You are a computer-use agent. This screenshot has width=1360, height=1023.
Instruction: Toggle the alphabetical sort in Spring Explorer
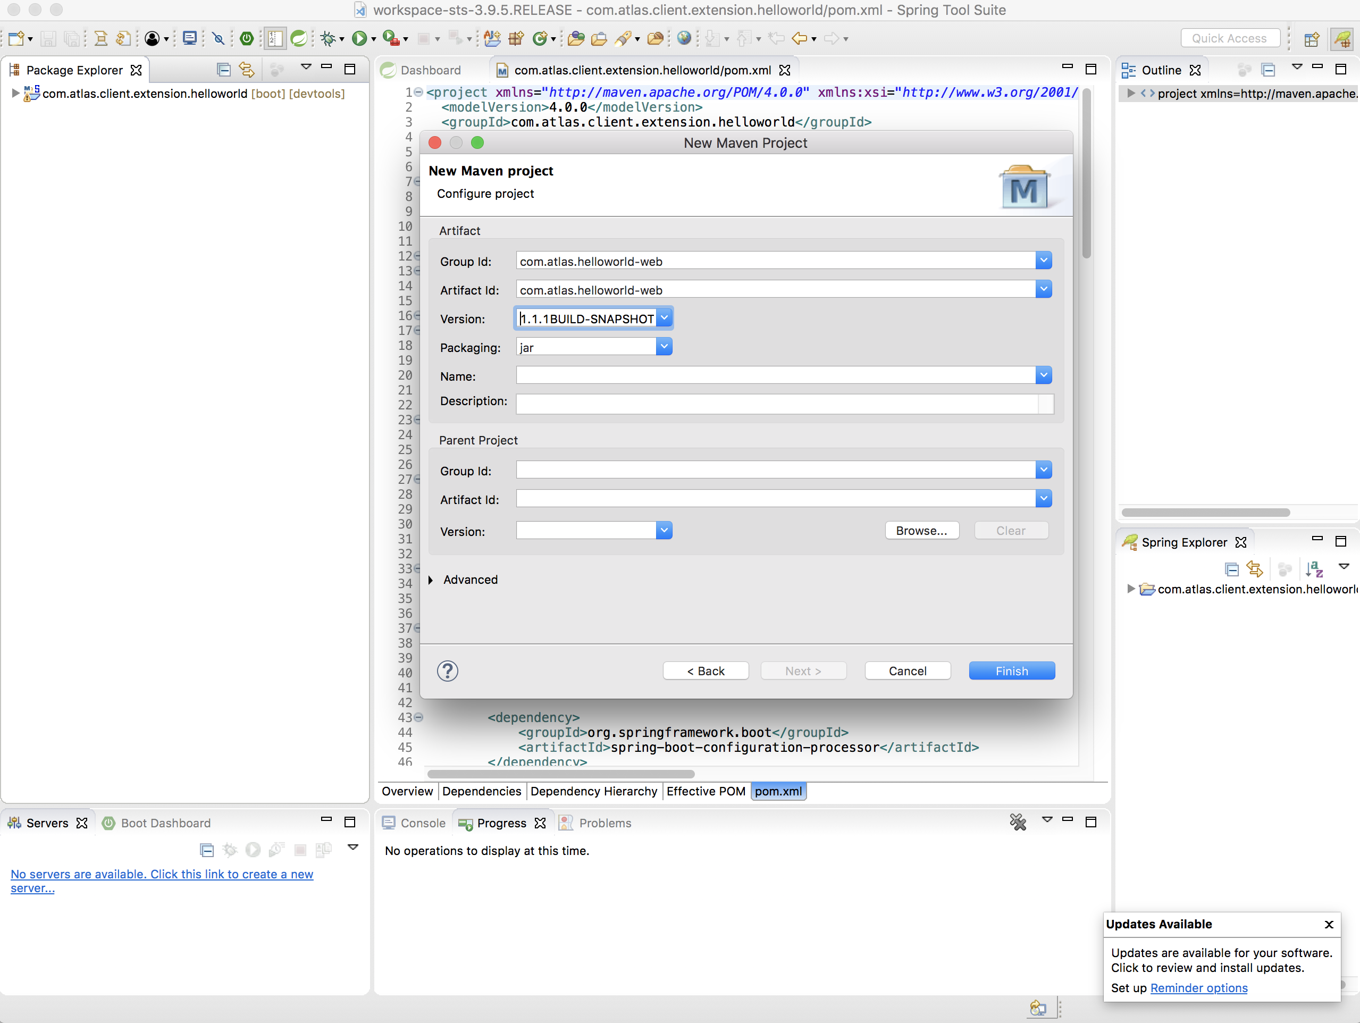1314,569
